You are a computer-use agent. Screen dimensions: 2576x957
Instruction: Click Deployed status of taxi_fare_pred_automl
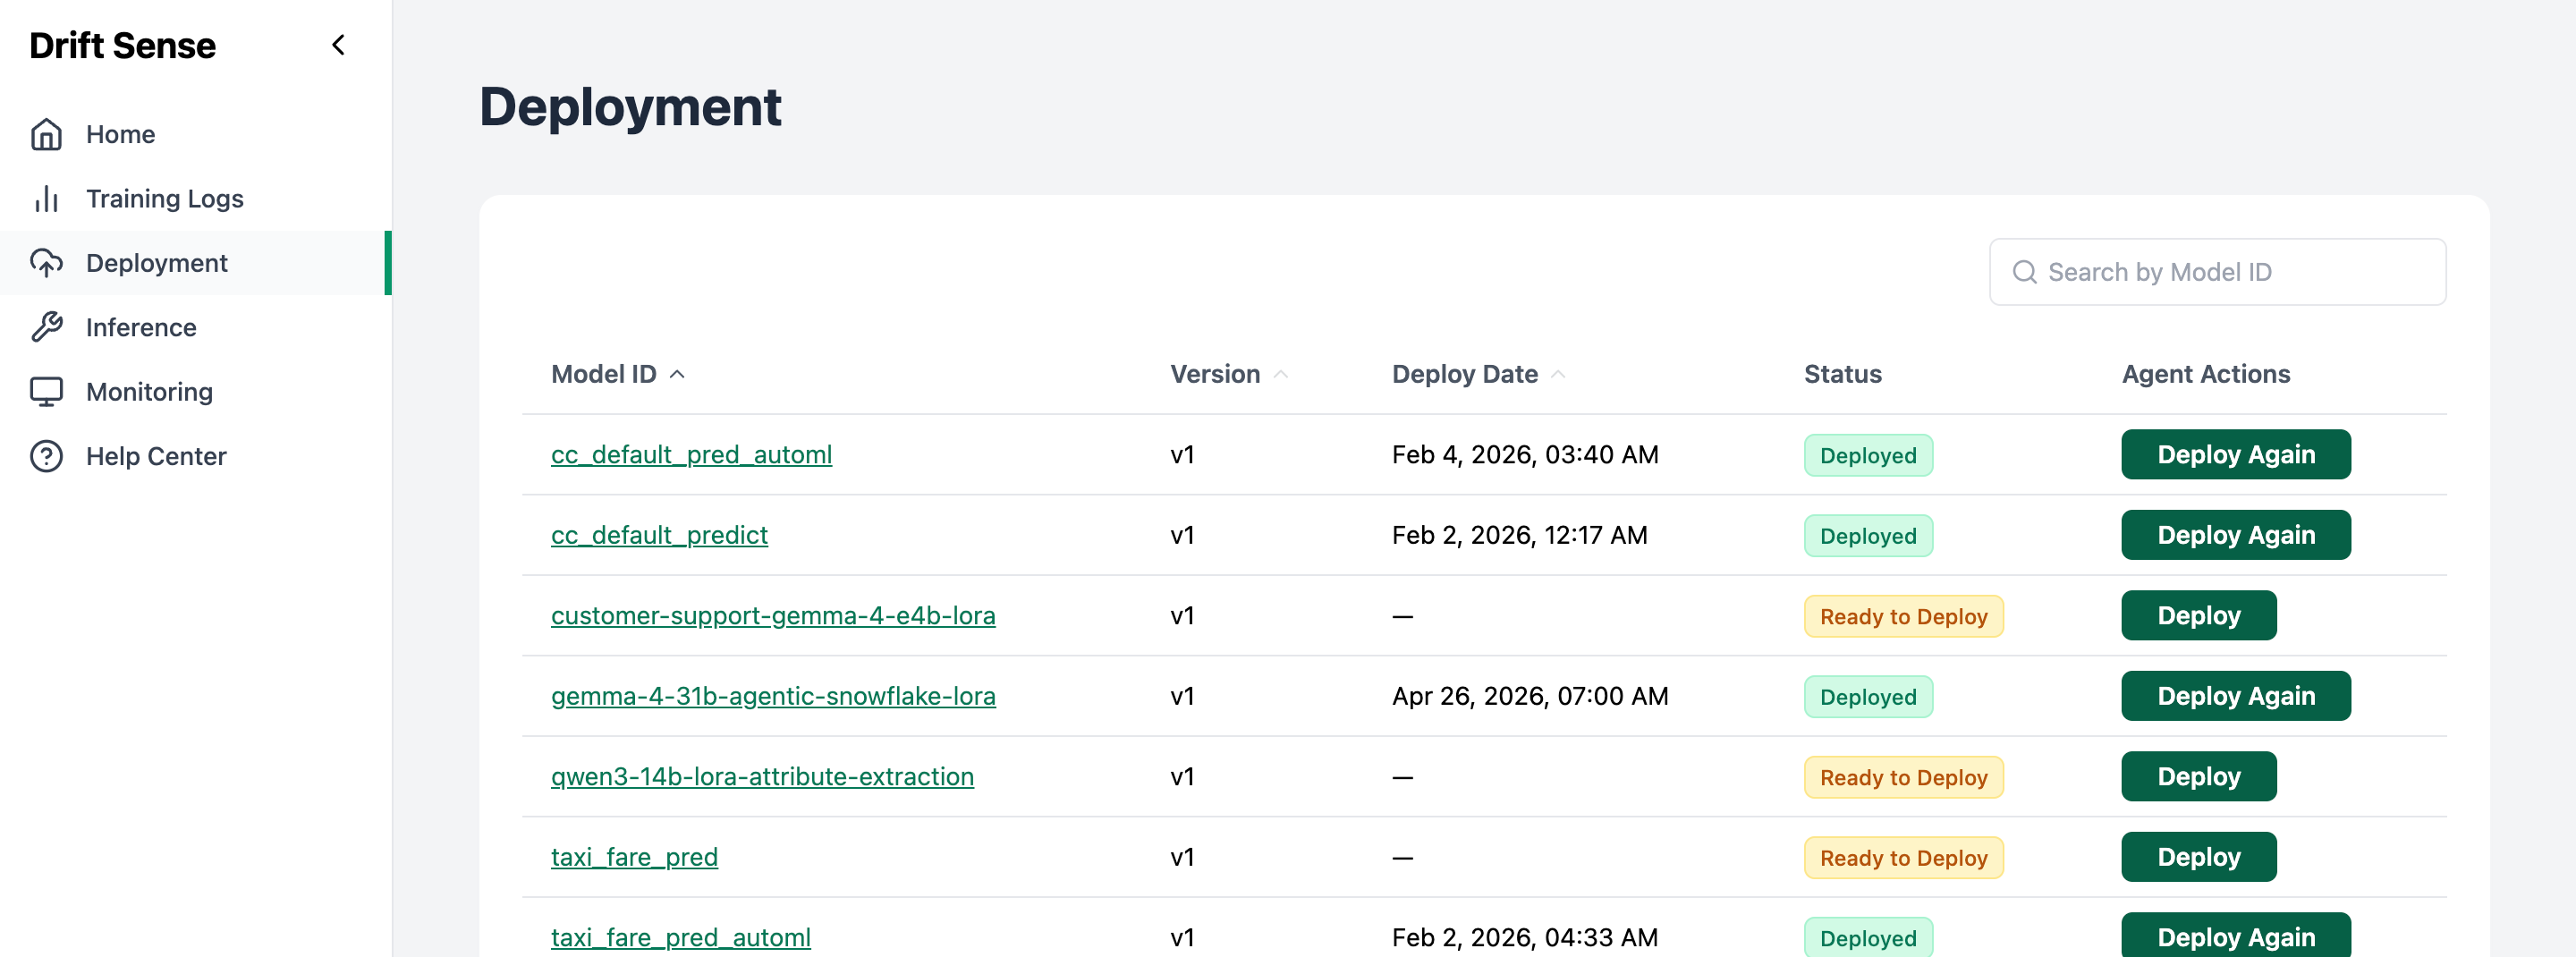click(x=1868, y=938)
